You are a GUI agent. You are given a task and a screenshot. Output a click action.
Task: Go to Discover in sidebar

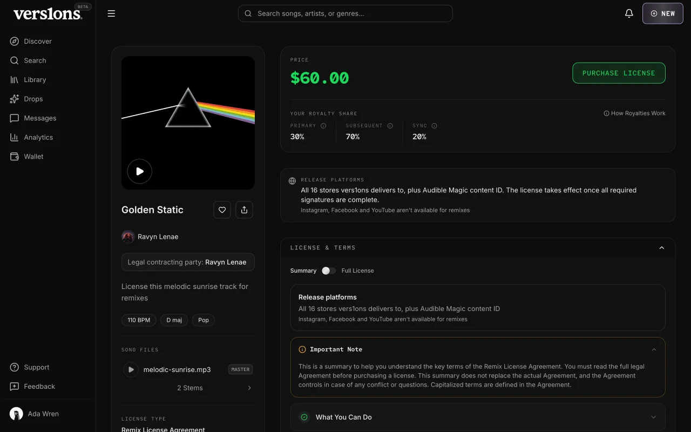38,41
